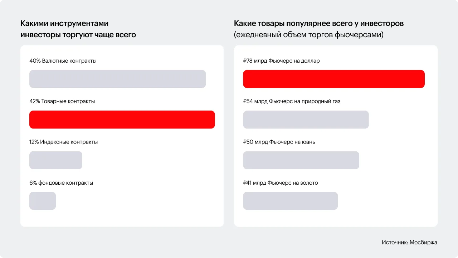Screen dimensions: 458x258
Task: Click the gold futures gray bar
Action: [290, 201]
